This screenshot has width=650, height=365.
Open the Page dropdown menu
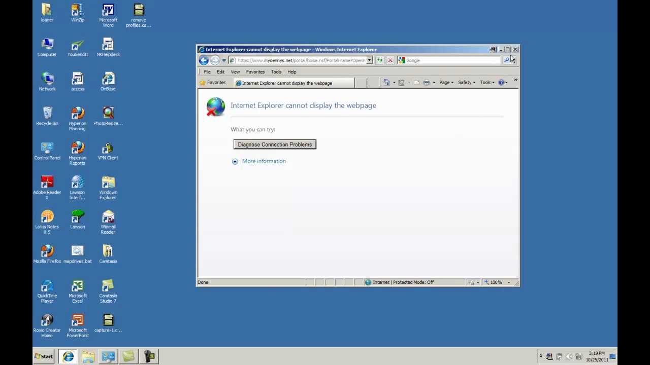(x=446, y=83)
